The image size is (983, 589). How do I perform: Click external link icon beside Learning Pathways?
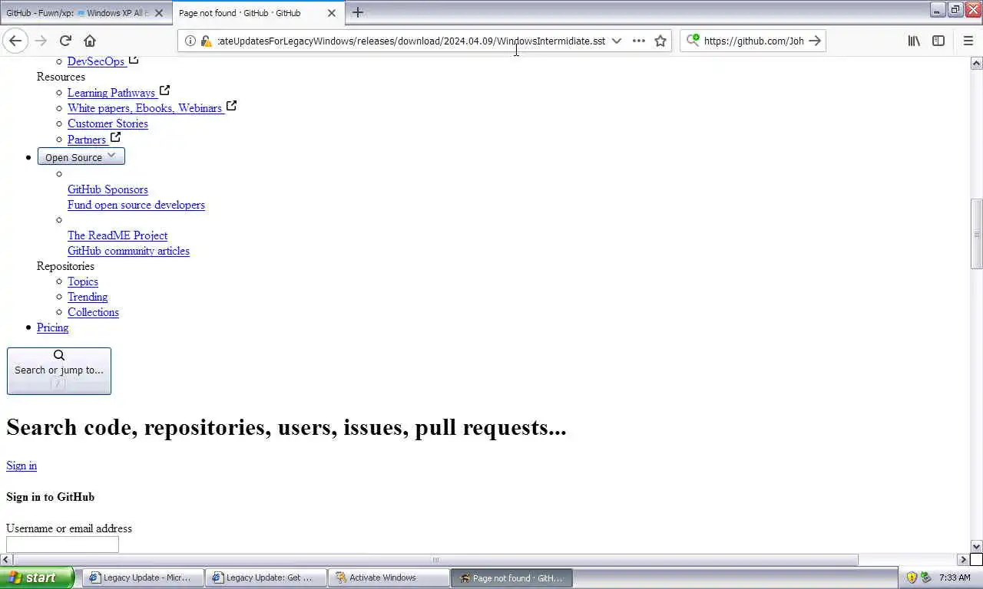[164, 90]
